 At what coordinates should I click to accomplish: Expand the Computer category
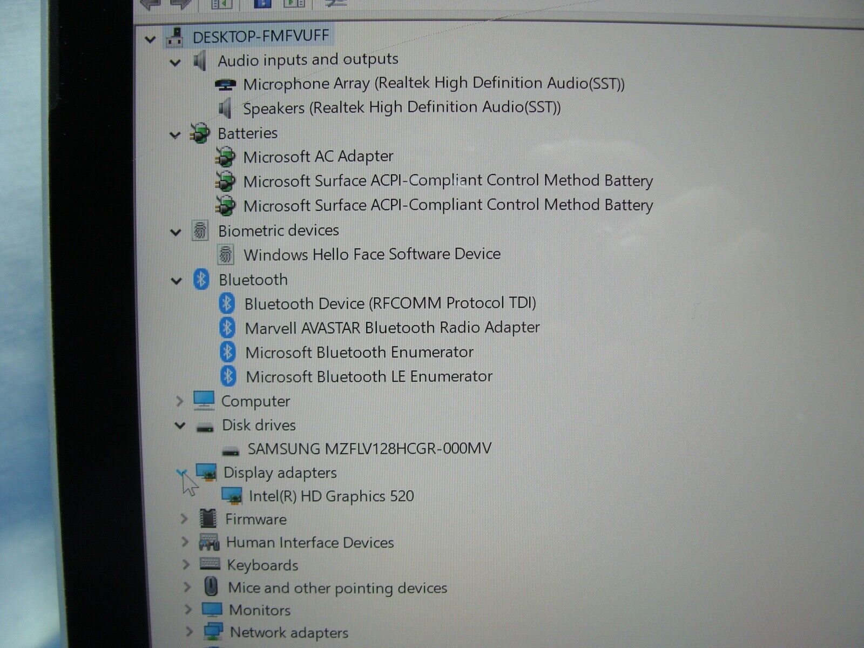pos(179,401)
